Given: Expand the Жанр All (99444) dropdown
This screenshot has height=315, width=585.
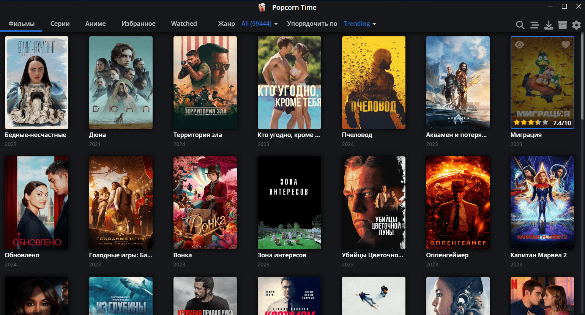Looking at the screenshot, I should 260,24.
